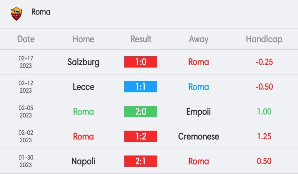Open the blue 1:1 Lecce result badge

pyautogui.click(x=141, y=87)
